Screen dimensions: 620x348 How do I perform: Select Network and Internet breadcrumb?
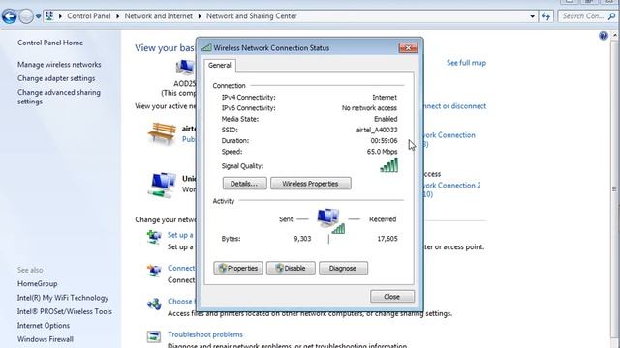pyautogui.click(x=159, y=16)
